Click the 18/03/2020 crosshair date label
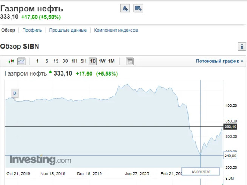This screenshot has width=247, height=185. [x=201, y=172]
